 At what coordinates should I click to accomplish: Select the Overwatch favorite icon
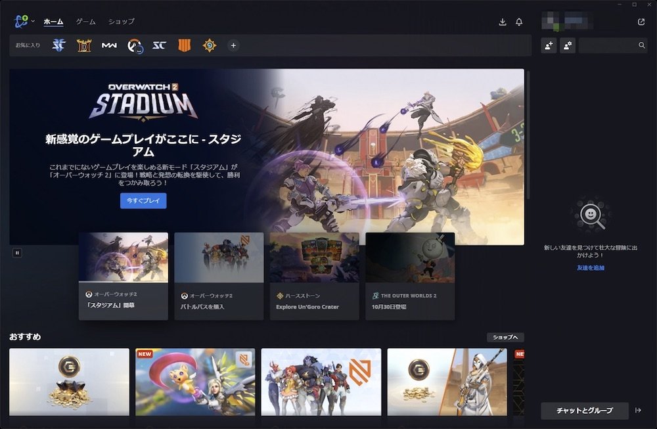coord(135,45)
